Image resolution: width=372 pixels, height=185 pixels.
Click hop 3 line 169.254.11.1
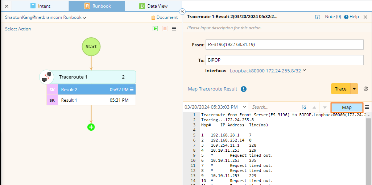click(x=228, y=145)
